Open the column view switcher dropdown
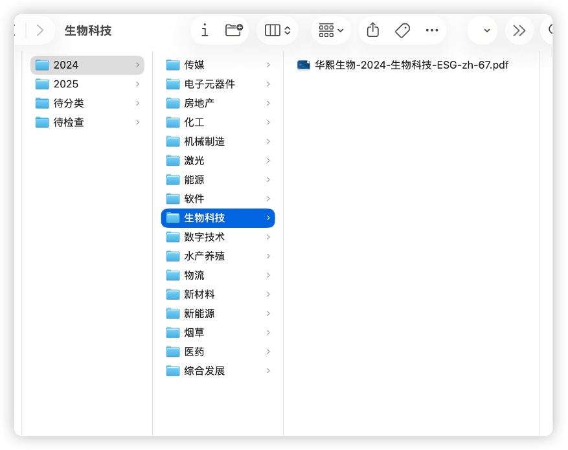Screen dimensions: 568x450 [278, 30]
